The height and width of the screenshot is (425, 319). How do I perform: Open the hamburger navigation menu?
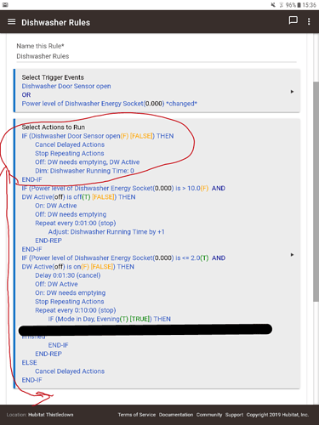11,22
